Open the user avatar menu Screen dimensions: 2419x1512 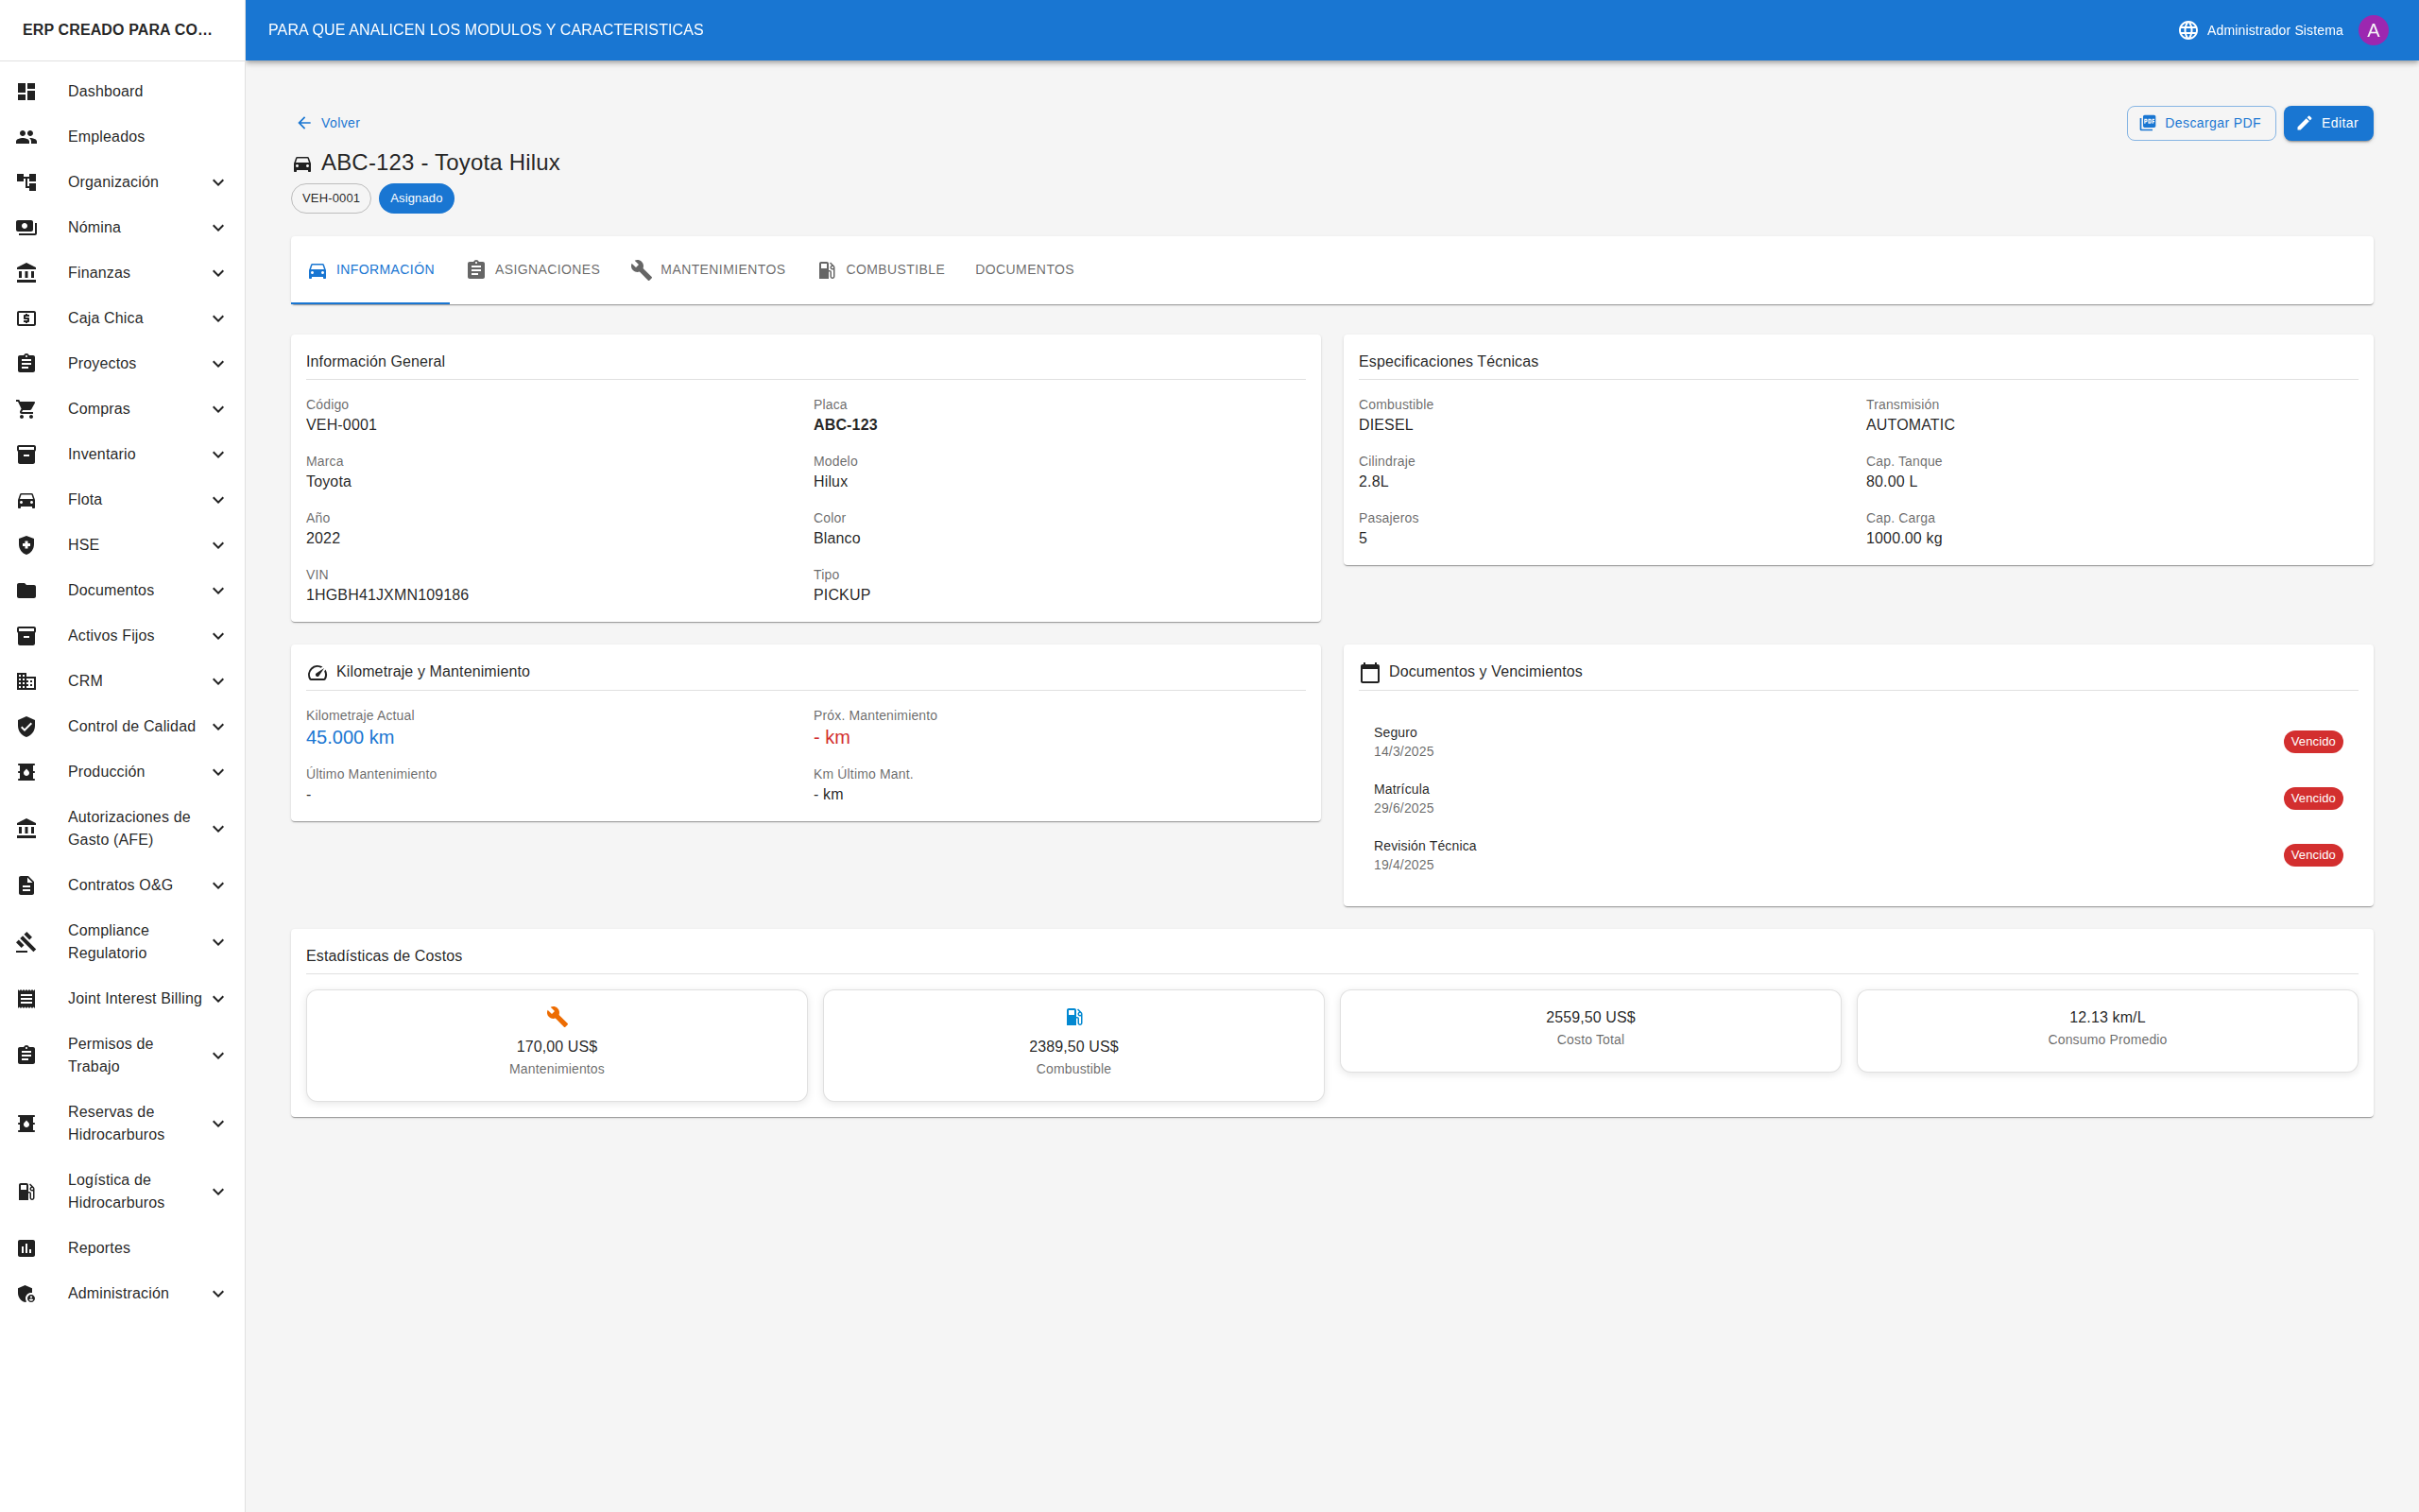[x=2372, y=30]
